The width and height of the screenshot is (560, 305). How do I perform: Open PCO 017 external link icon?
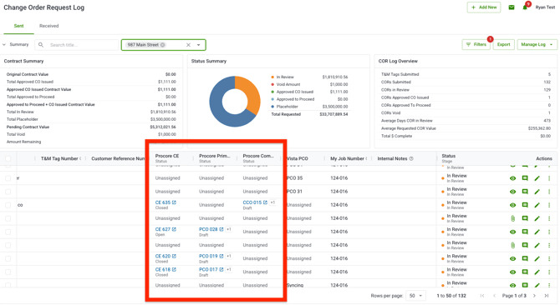pyautogui.click(x=221, y=270)
